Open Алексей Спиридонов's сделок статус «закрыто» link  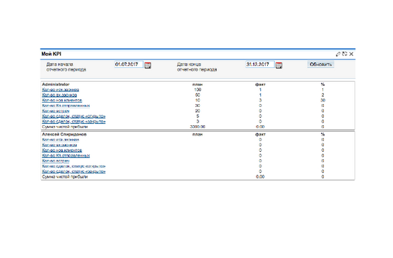(73, 171)
